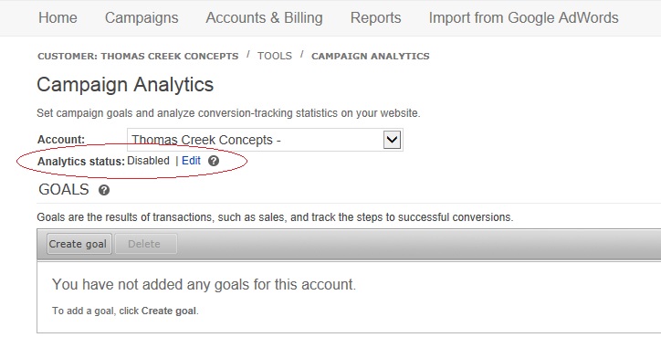This screenshot has height=348, width=661.
Task: Go to the Campaigns menu
Action: (x=142, y=17)
